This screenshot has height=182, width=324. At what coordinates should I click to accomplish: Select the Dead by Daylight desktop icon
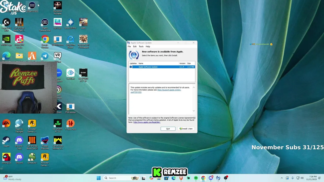pos(19,126)
